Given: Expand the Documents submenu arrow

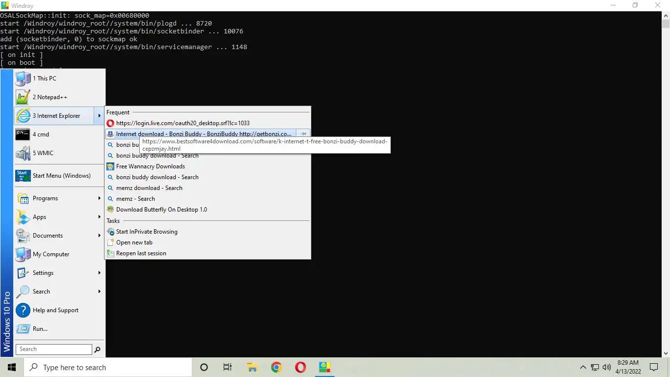Looking at the screenshot, I should (99, 236).
